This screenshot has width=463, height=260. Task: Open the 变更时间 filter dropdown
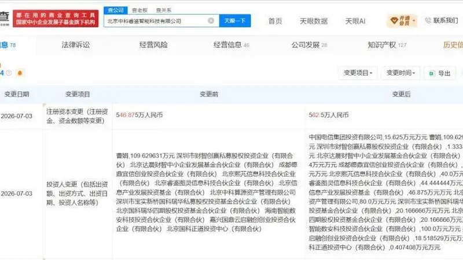tap(400, 73)
